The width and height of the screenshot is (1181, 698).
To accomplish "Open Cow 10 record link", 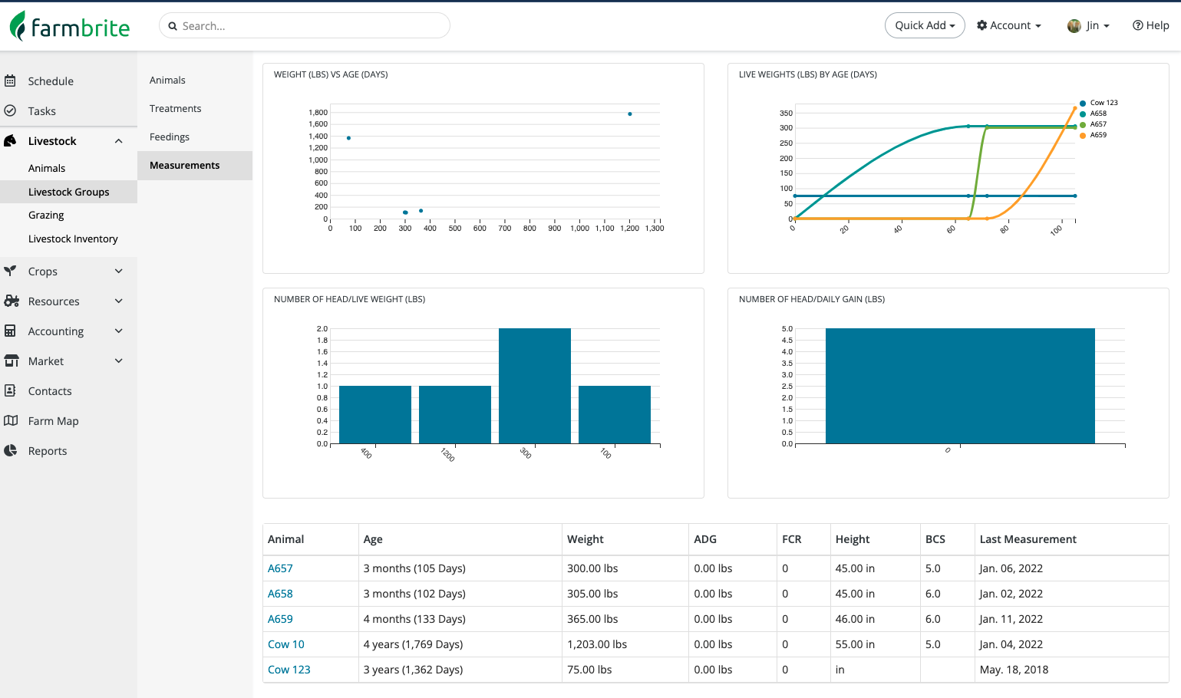I will point(286,644).
